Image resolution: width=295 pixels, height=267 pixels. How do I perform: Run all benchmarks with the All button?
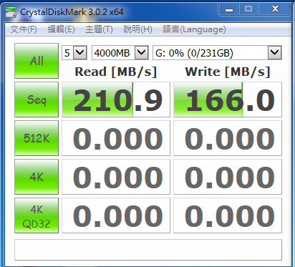pos(37,61)
